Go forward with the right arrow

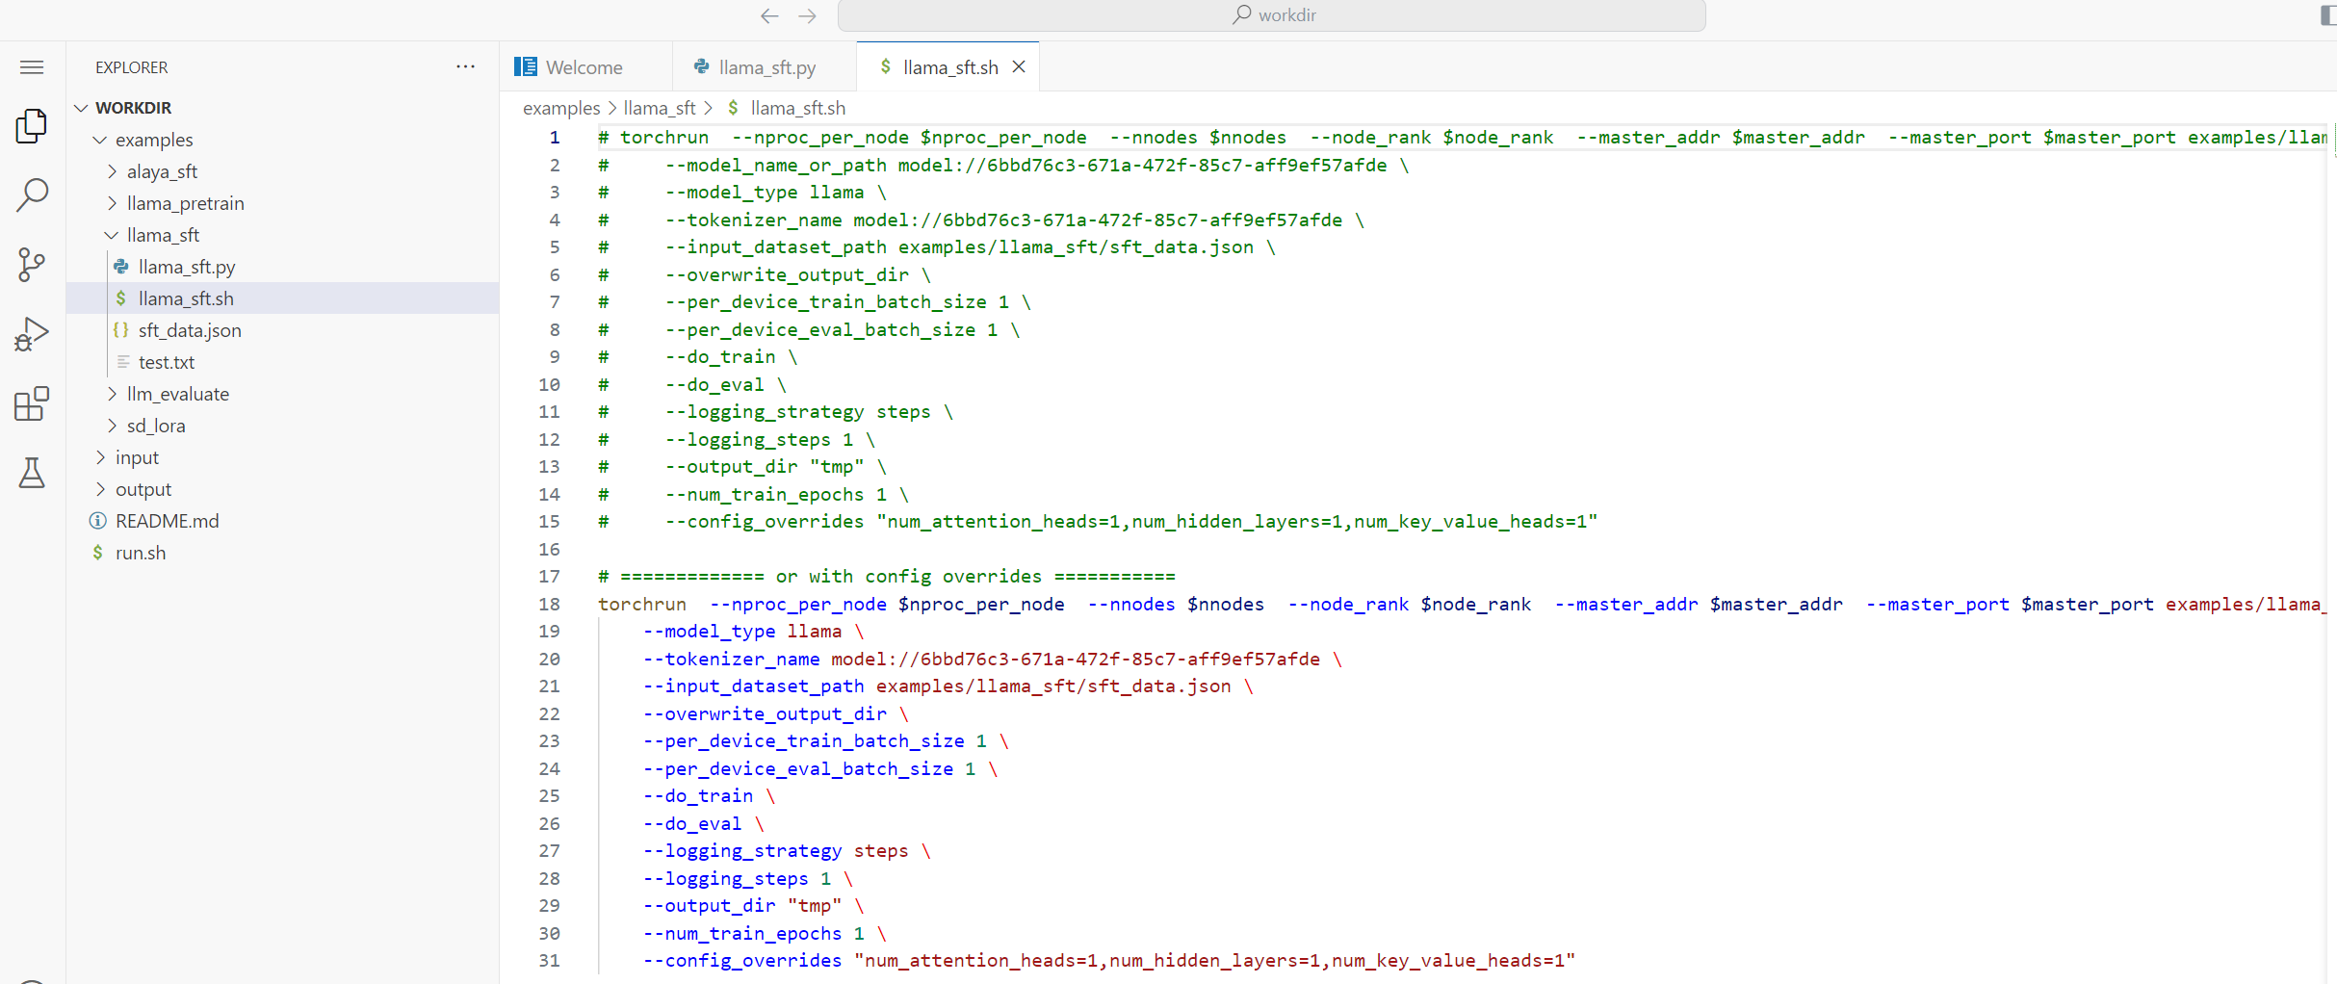tap(808, 15)
